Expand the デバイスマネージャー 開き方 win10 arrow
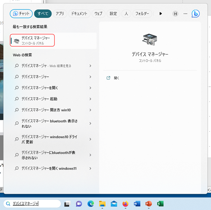211x210 pixels. [90, 110]
